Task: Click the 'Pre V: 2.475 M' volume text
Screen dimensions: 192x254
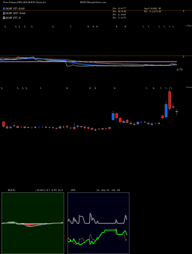Action: click(x=152, y=12)
